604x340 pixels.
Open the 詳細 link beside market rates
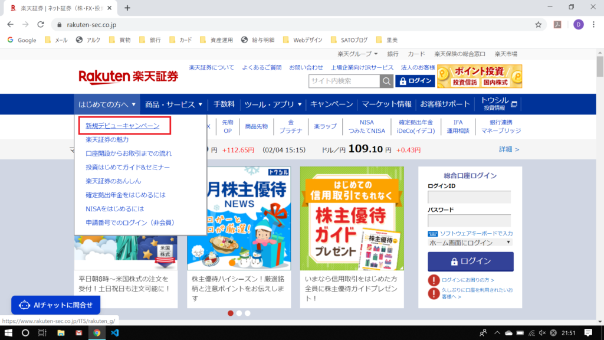tap(509, 149)
